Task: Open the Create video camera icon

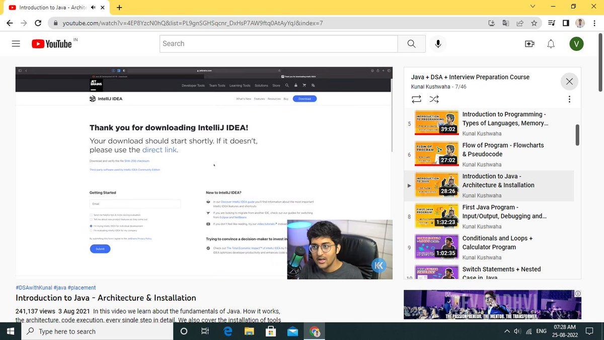Action: (x=530, y=44)
